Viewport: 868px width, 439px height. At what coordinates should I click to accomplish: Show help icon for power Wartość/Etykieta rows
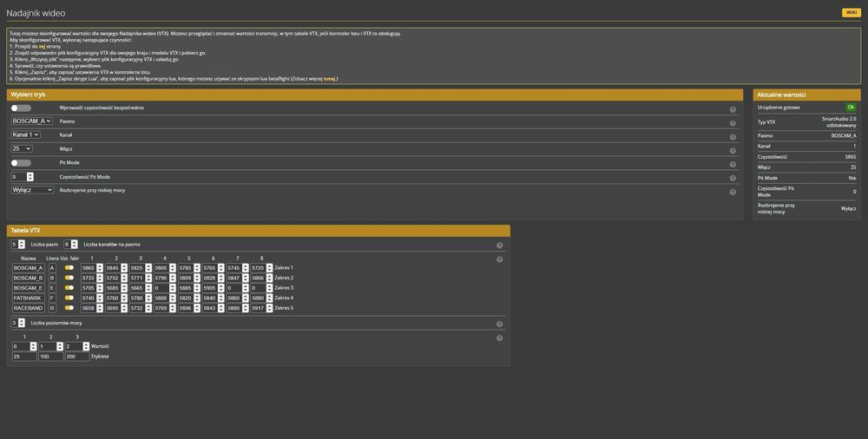coord(499,338)
